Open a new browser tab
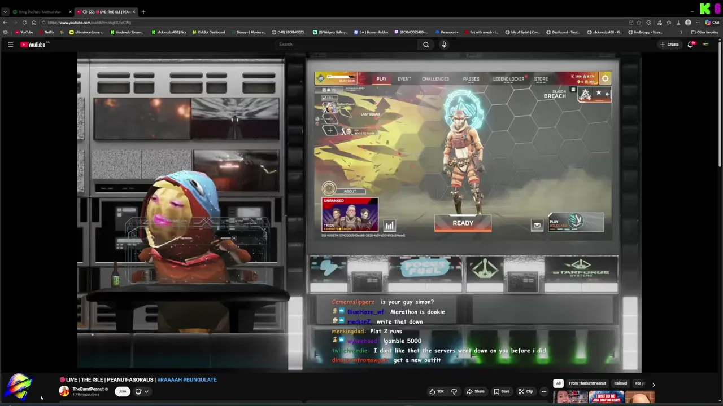Viewport: 723px width, 406px height. click(143, 12)
